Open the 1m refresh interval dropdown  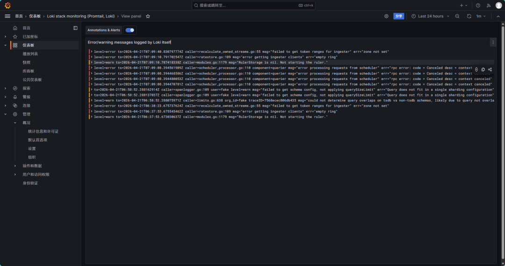[481, 16]
